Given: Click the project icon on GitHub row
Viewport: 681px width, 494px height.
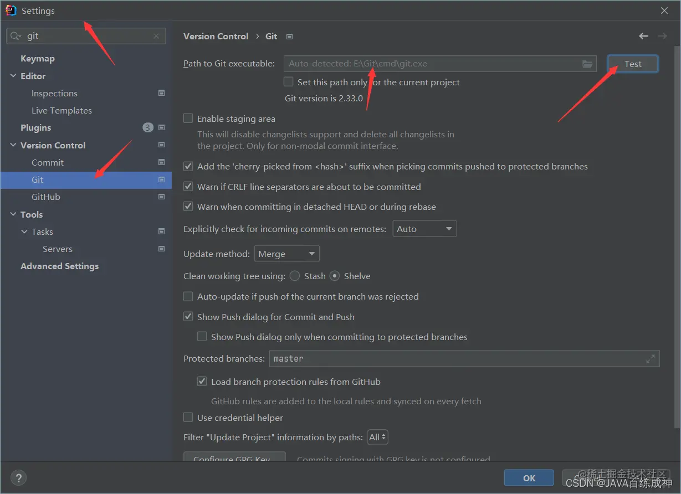Looking at the screenshot, I should coord(161,197).
